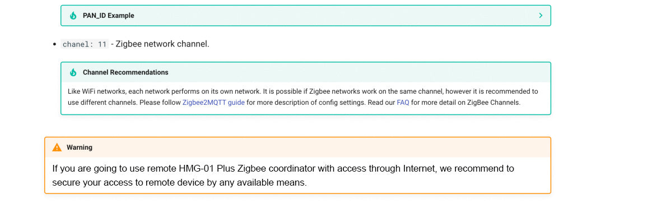Image resolution: width=647 pixels, height=203 pixels.
Task: Open the PAN_ID Example collapsible title
Action: click(x=109, y=16)
